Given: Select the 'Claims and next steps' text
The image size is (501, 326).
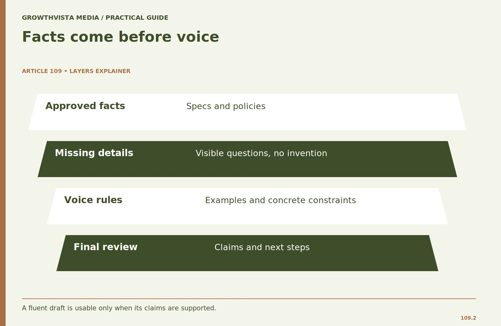Looking at the screenshot, I should 262,247.
